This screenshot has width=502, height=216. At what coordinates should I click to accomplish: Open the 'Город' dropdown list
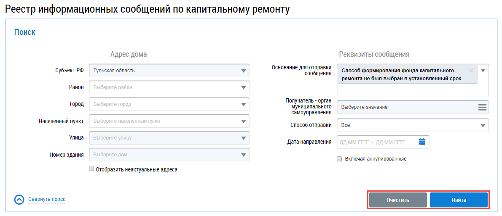[x=243, y=104]
